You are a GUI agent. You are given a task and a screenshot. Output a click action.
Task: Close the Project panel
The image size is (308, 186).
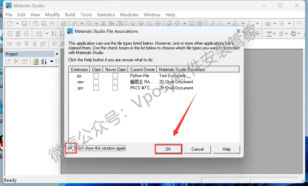57,54
